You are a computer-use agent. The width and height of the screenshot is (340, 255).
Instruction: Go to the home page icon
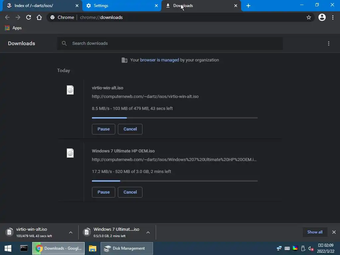(x=39, y=17)
